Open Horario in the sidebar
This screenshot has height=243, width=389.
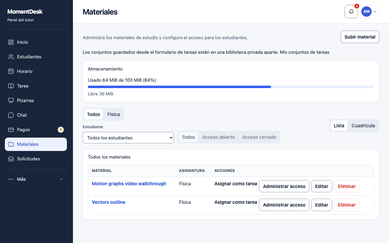36,71
